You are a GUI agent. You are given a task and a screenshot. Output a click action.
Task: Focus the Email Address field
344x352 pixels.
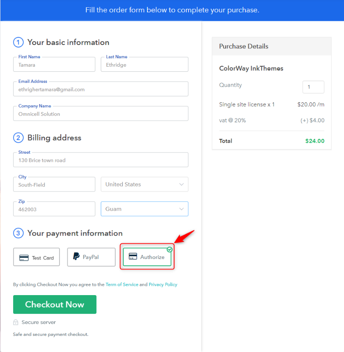[x=101, y=89]
